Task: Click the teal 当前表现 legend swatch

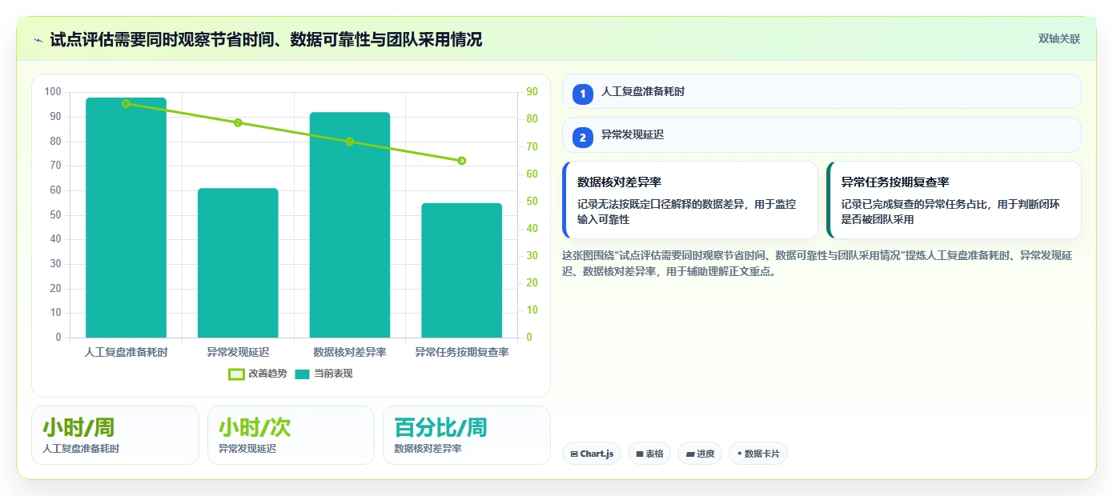Action: (x=303, y=374)
